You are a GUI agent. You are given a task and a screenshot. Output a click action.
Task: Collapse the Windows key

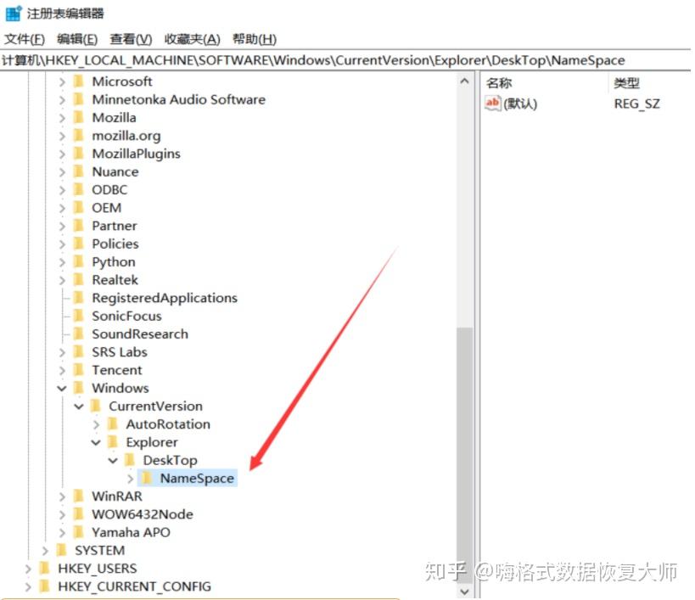tap(62, 389)
